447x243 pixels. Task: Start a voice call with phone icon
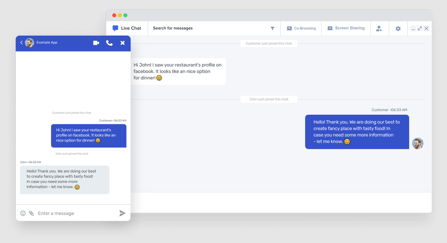(109, 43)
